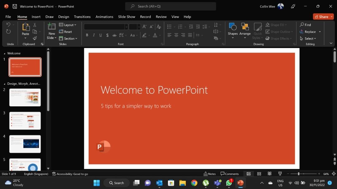The image size is (337, 189).
Task: Clear all formatting icon
Action: 159,26
